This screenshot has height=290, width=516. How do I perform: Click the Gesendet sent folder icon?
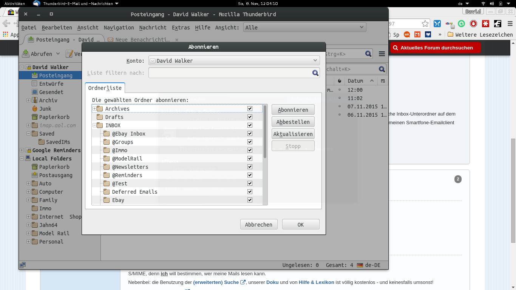(35, 92)
